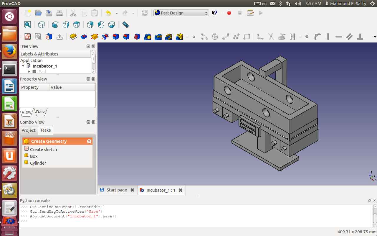Open the Terminal from the launcher
Viewport: 377px width, 236px height.
tap(9, 69)
